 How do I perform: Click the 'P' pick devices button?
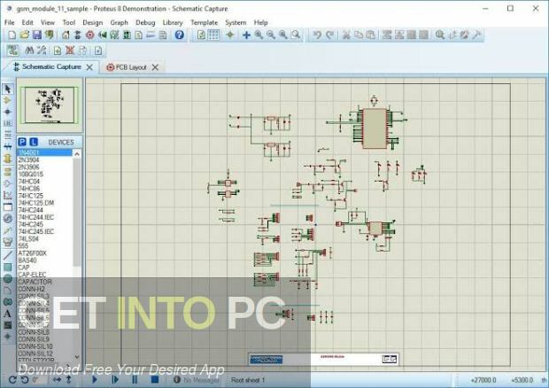tap(22, 142)
